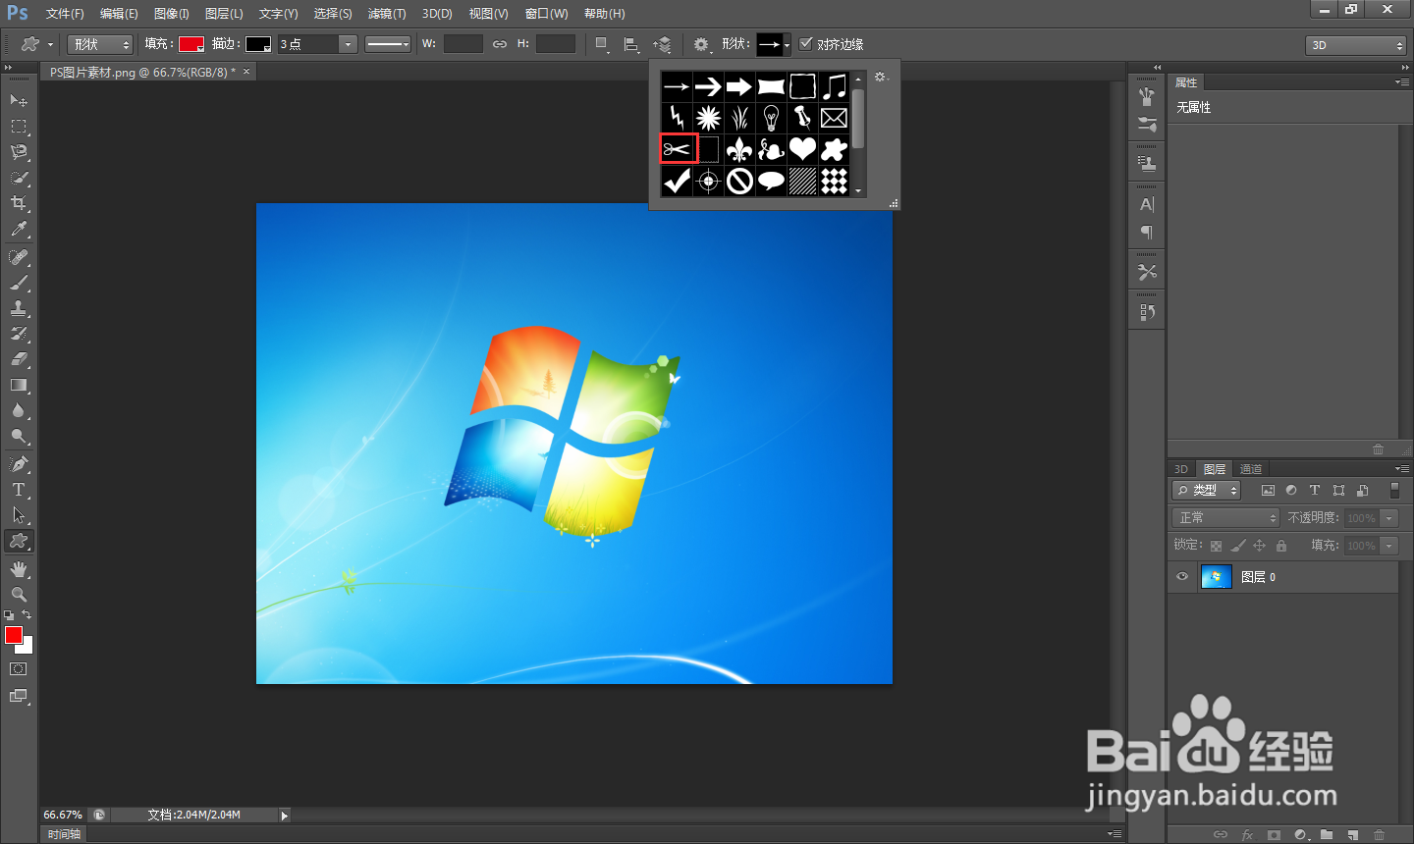Screen dimensions: 1414x844
Task: Toggle lock image pixels brush icon
Action: [1237, 546]
